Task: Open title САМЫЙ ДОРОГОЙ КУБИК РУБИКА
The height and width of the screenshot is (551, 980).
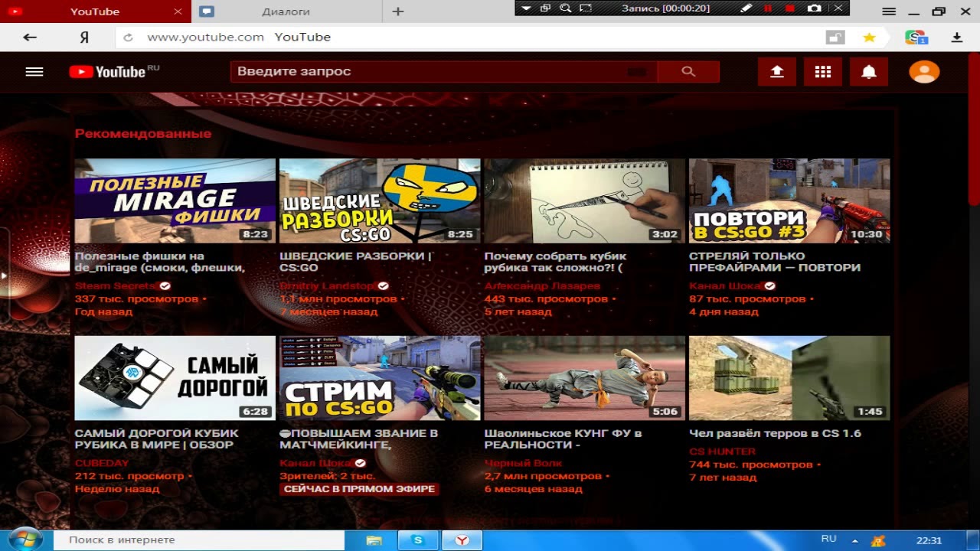Action: (x=156, y=439)
